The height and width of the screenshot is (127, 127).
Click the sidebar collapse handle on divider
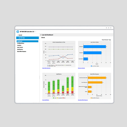coord(40,77)
